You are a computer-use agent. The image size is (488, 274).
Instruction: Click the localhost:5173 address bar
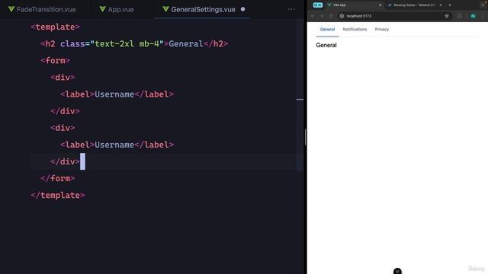click(x=395, y=16)
